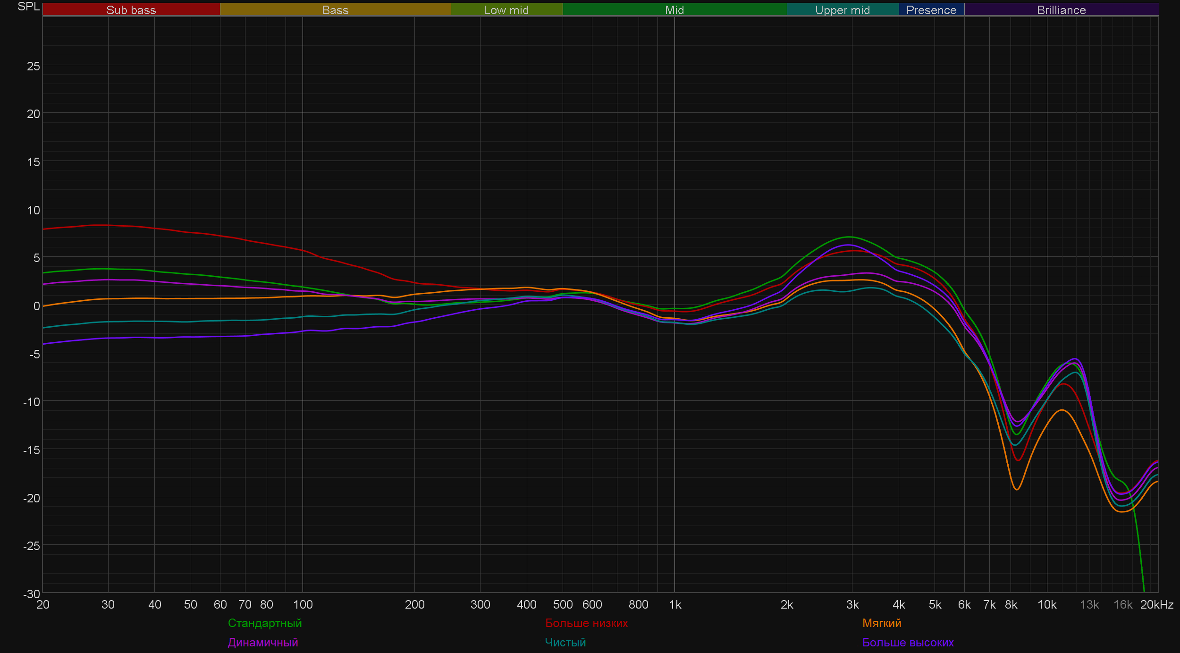Click the Динамичный legend label
This screenshot has width=1180, height=653.
(x=263, y=642)
